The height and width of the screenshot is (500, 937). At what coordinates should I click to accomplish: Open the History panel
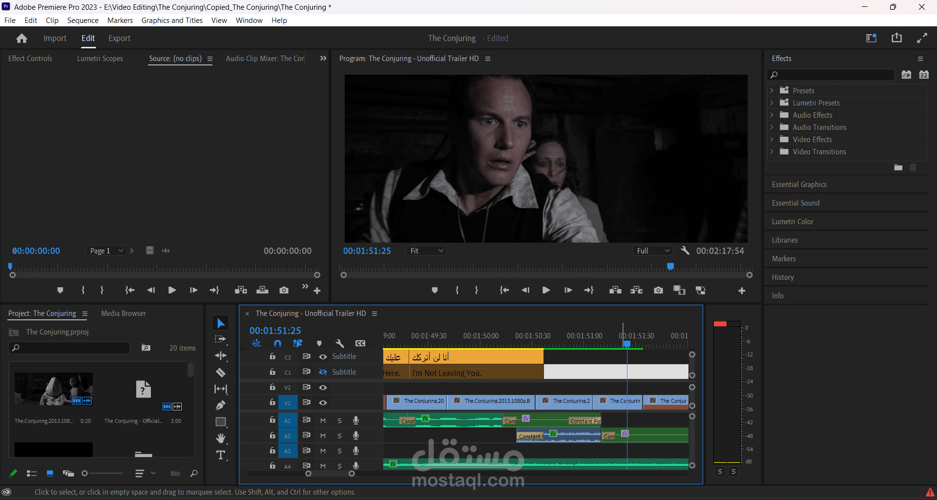(x=783, y=277)
